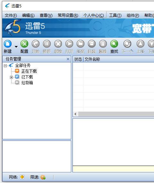Select 全部任务 in the task tree
The image size is (154, 183).
23,65
